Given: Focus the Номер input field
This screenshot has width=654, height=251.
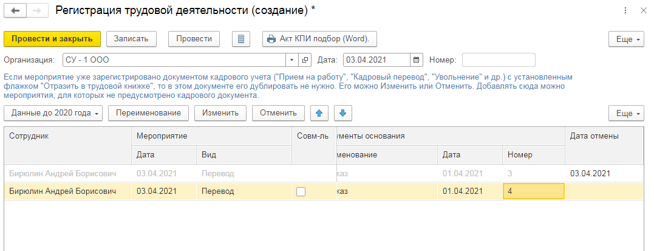Looking at the screenshot, I should click(499, 60).
